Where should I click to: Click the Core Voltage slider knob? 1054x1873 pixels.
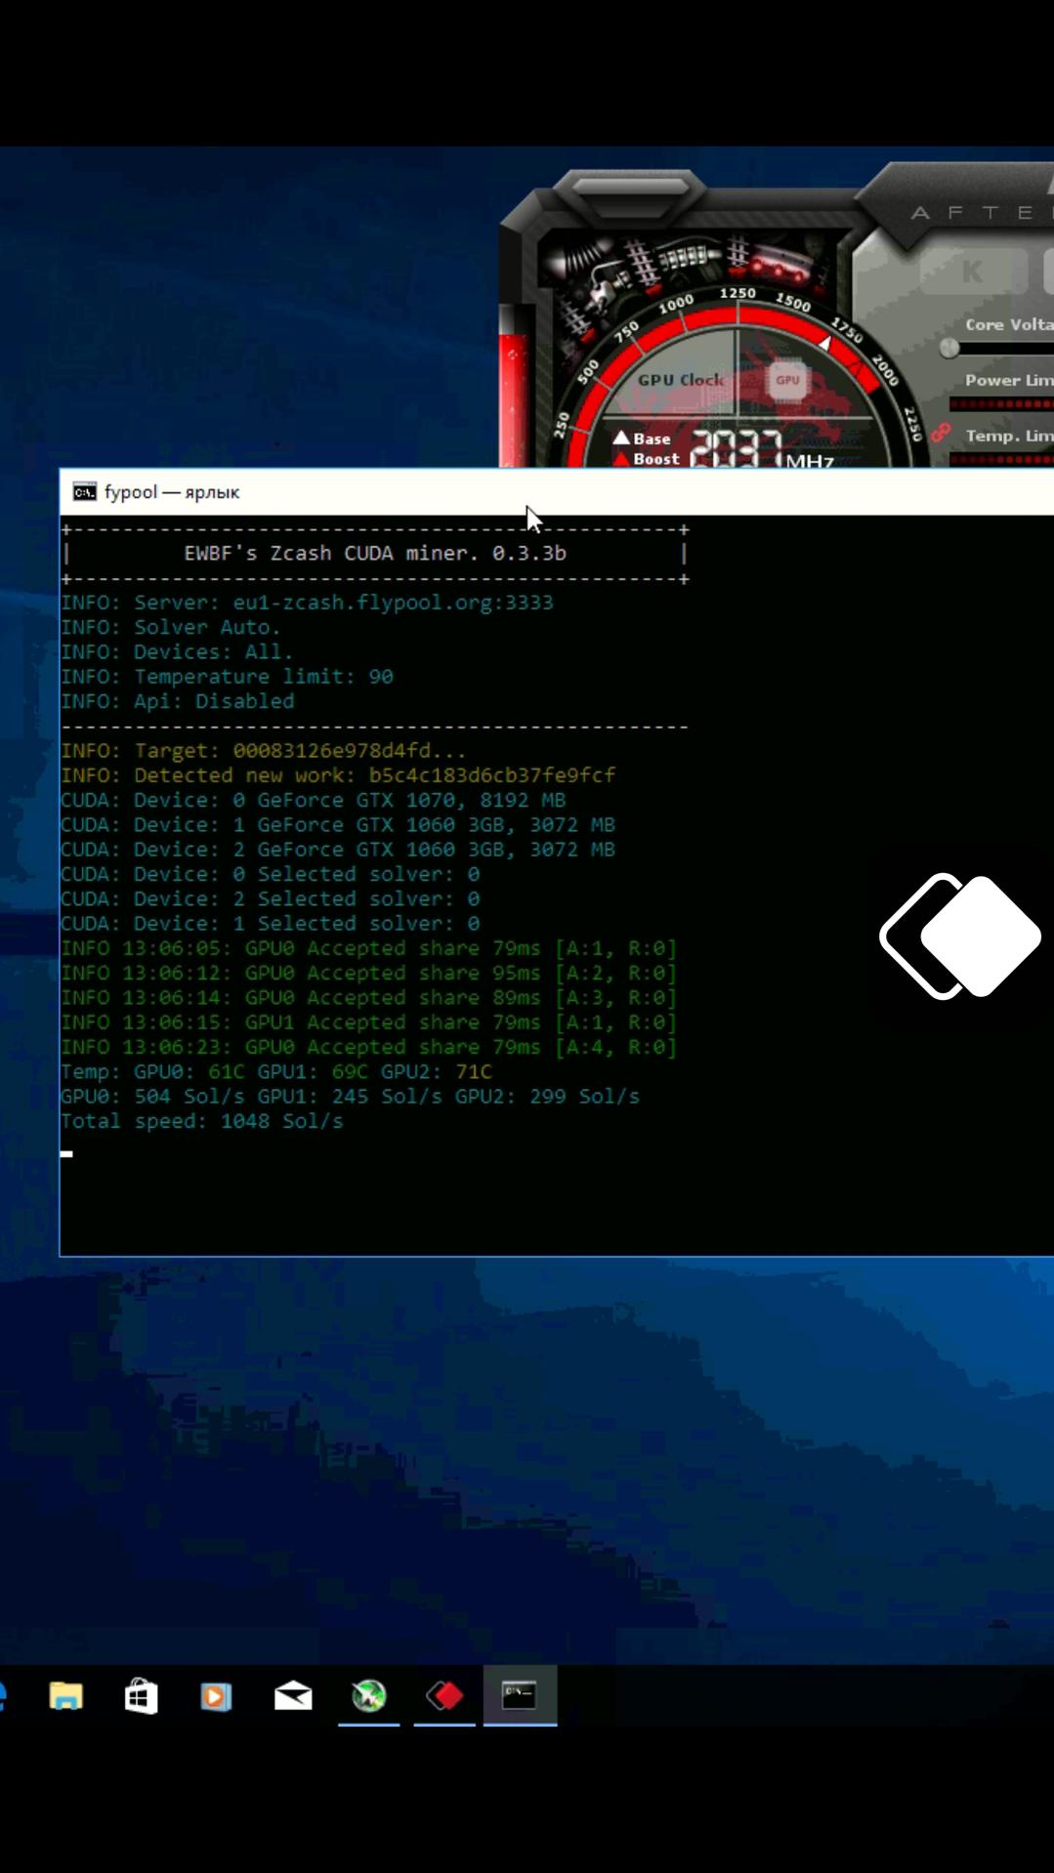(x=949, y=348)
